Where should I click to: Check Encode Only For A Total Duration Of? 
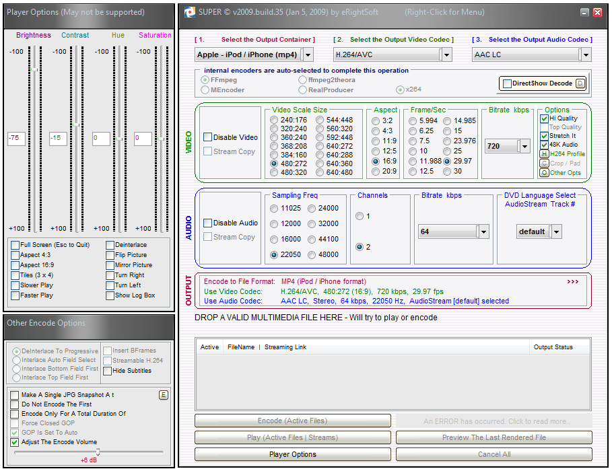(x=14, y=414)
